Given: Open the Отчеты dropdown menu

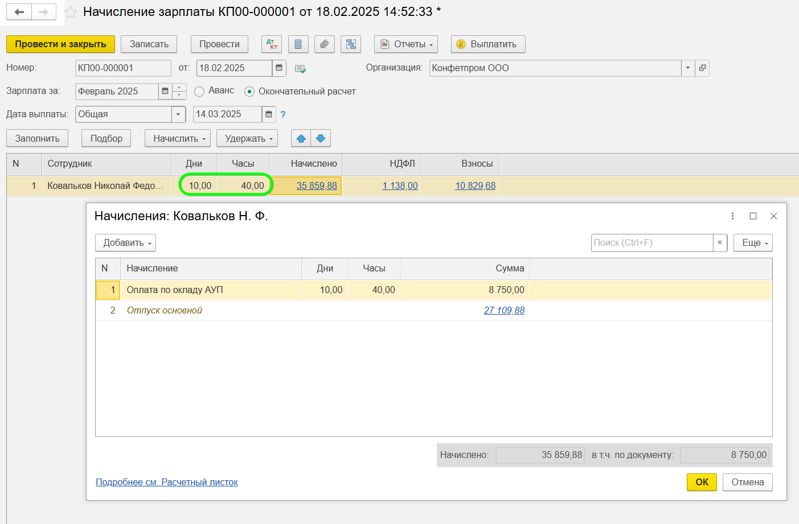Looking at the screenshot, I should pos(405,44).
